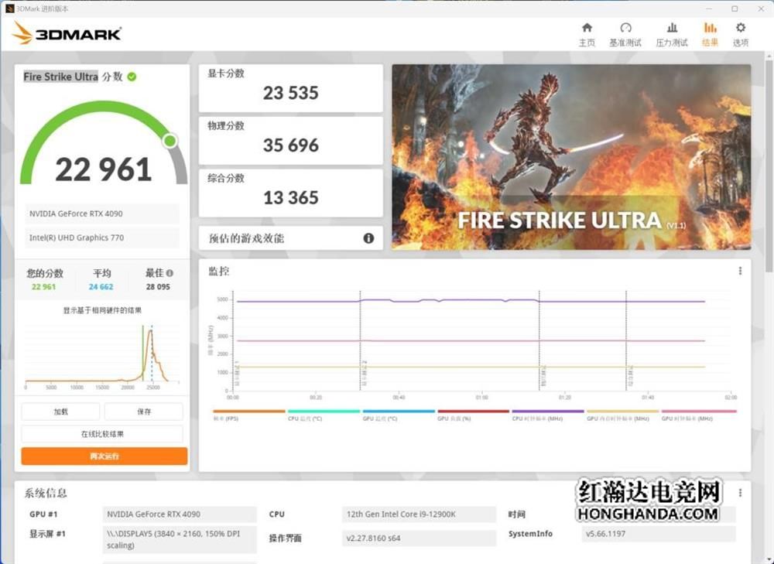The width and height of the screenshot is (774, 564).
Task: Select the 结果 results tab
Action: (x=710, y=35)
